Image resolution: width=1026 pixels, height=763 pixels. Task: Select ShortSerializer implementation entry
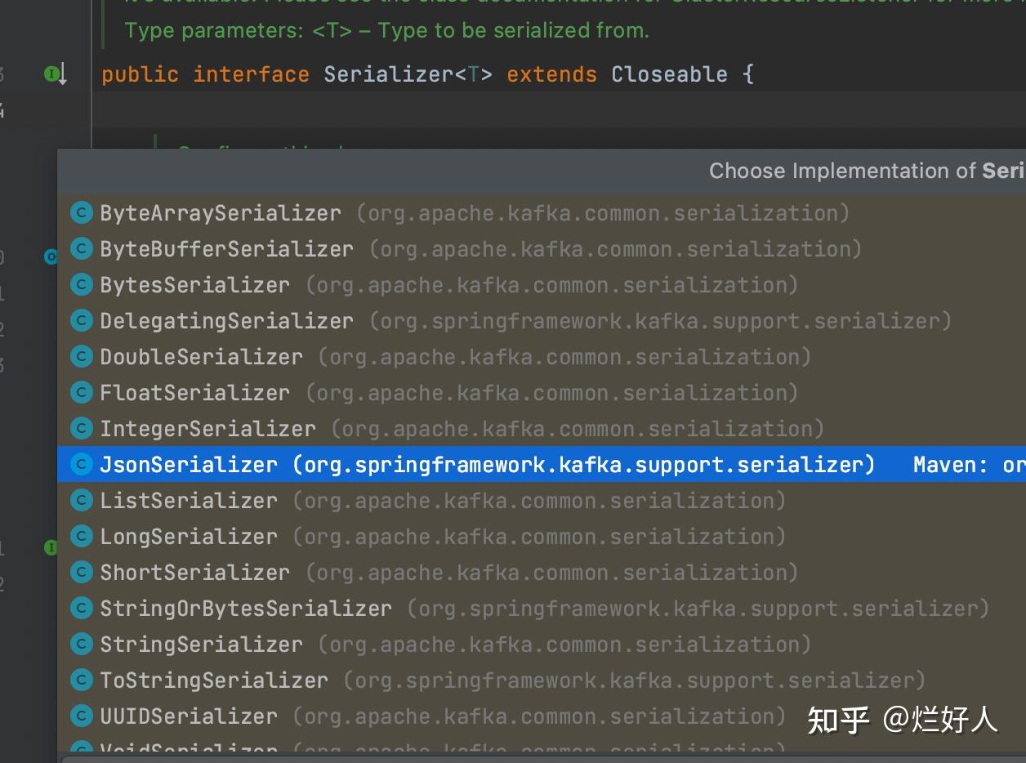click(194, 573)
